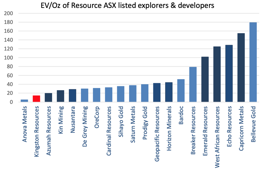This screenshot has height=169, width=262.
Task: Click the Saturn Metals bar
Action: (133, 94)
